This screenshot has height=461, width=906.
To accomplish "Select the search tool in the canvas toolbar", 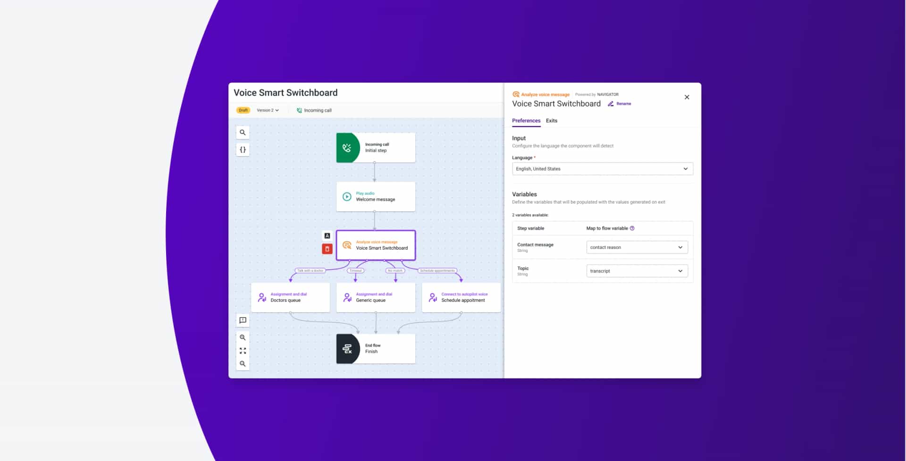I will 243,132.
